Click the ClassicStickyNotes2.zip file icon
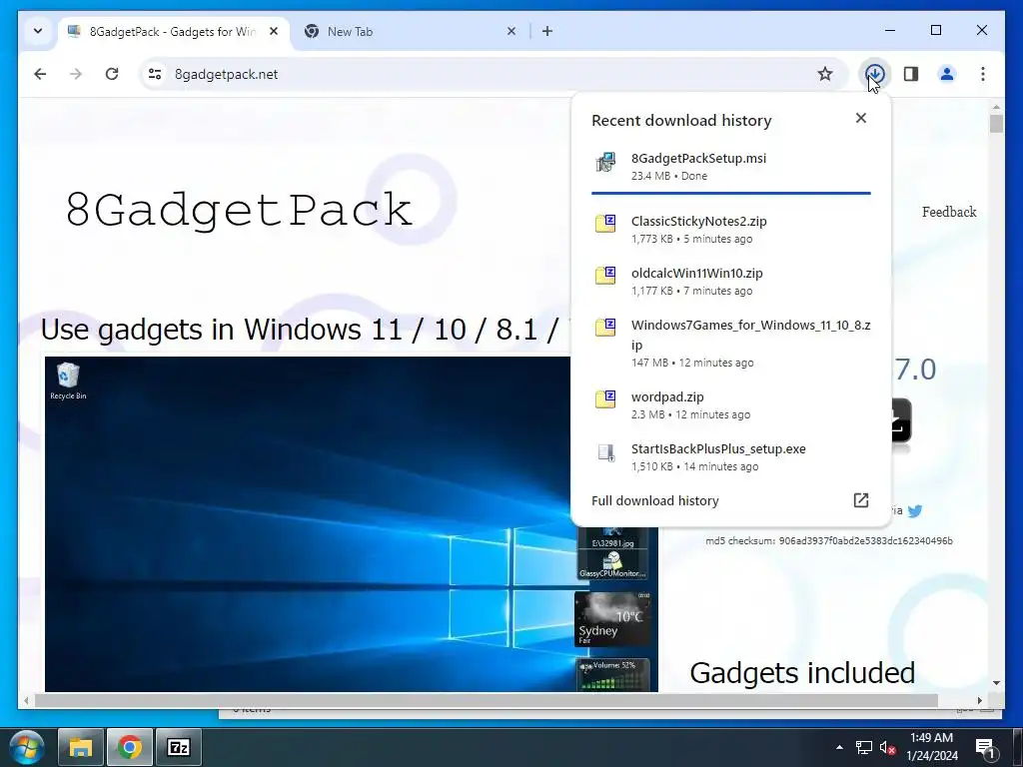 (605, 224)
